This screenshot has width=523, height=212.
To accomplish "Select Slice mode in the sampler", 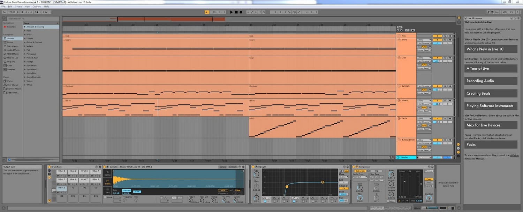I will point(107,190).
